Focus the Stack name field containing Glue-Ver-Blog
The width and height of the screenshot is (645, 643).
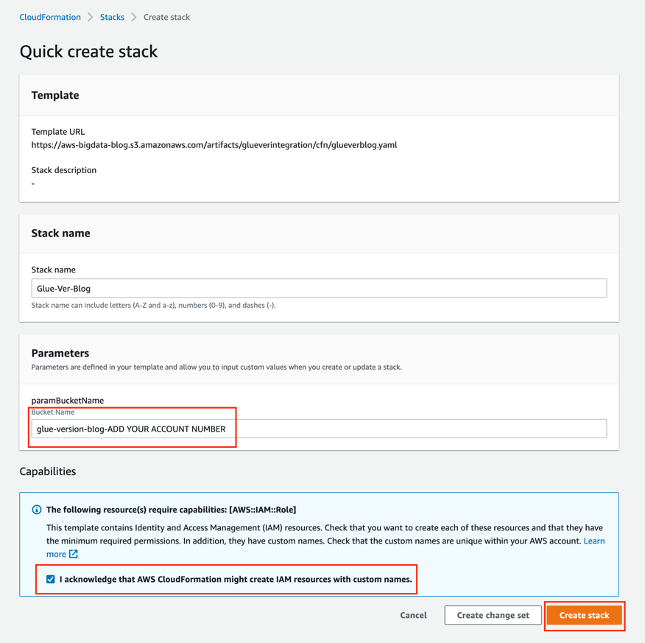[319, 289]
